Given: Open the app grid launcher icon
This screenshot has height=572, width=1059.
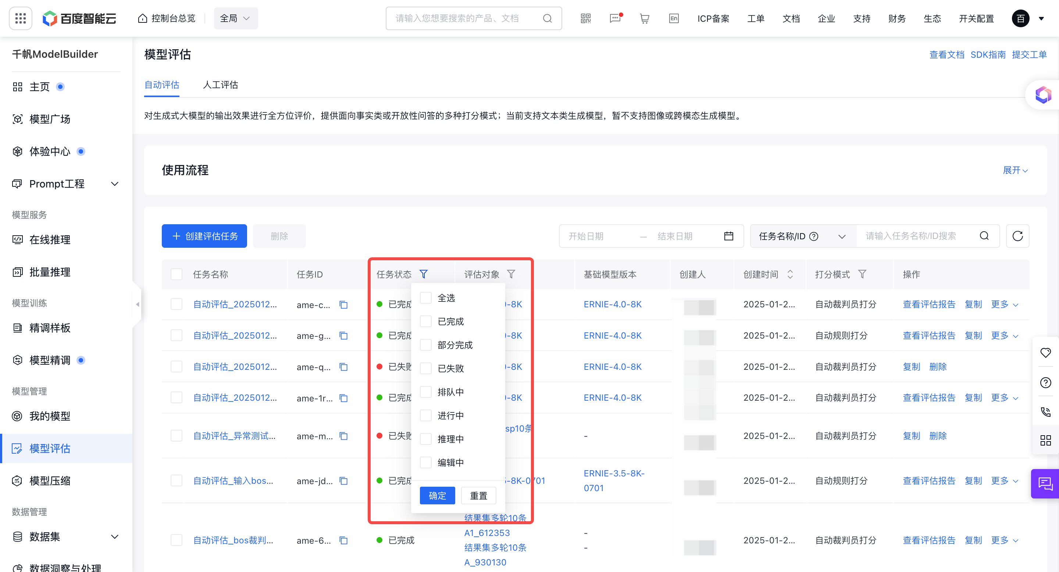Looking at the screenshot, I should (x=21, y=18).
